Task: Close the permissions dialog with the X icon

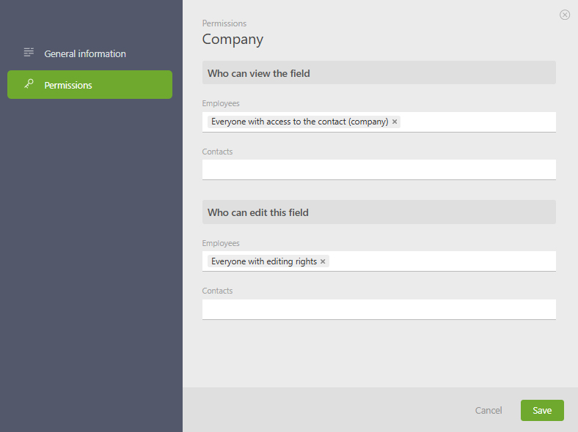Action: click(565, 15)
